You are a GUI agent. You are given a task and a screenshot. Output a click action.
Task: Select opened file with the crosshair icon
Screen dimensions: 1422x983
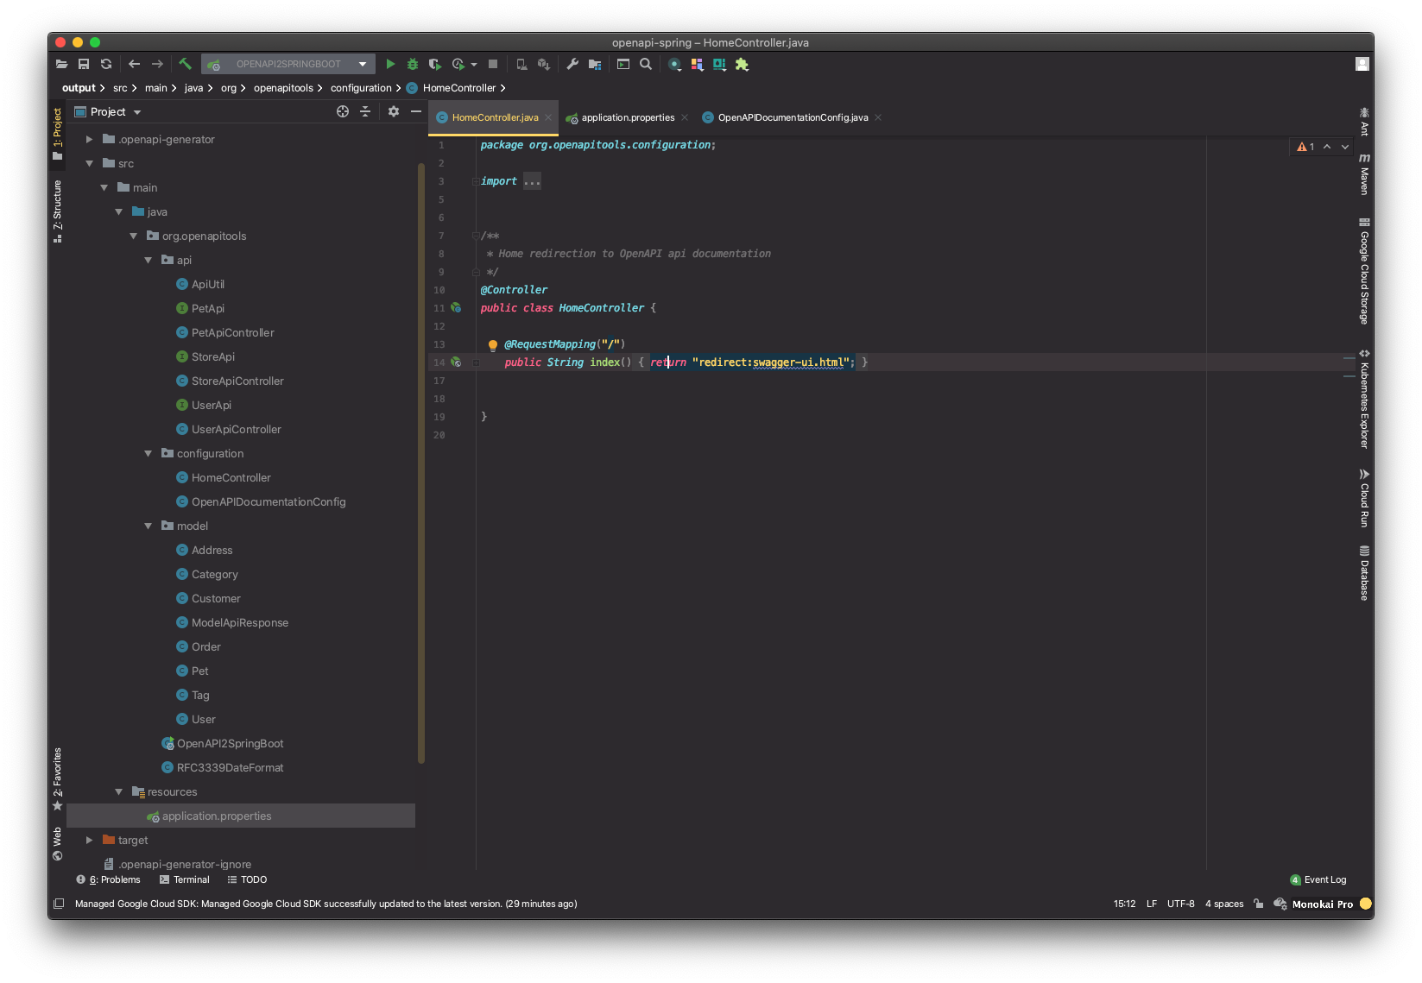click(343, 111)
